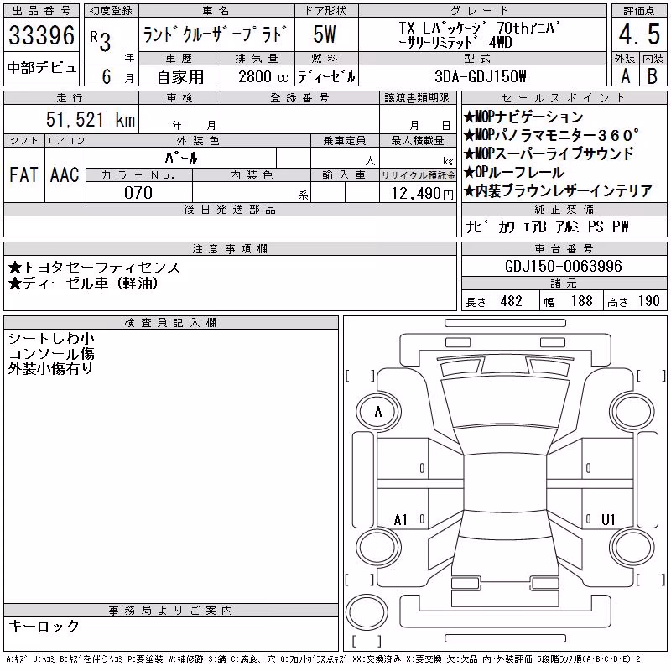Select the OPルーフレール line
671x671 pixels.
(x=514, y=172)
